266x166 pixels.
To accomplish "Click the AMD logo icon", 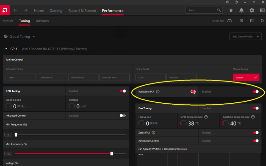I will pyautogui.click(x=5, y=10).
